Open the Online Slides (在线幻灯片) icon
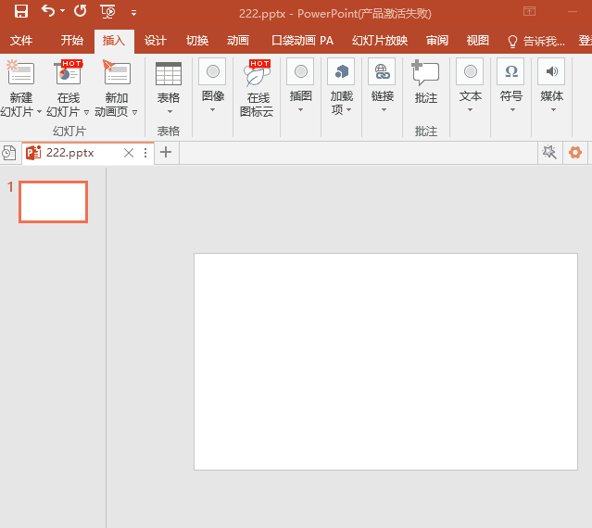The image size is (592, 528). (69, 74)
